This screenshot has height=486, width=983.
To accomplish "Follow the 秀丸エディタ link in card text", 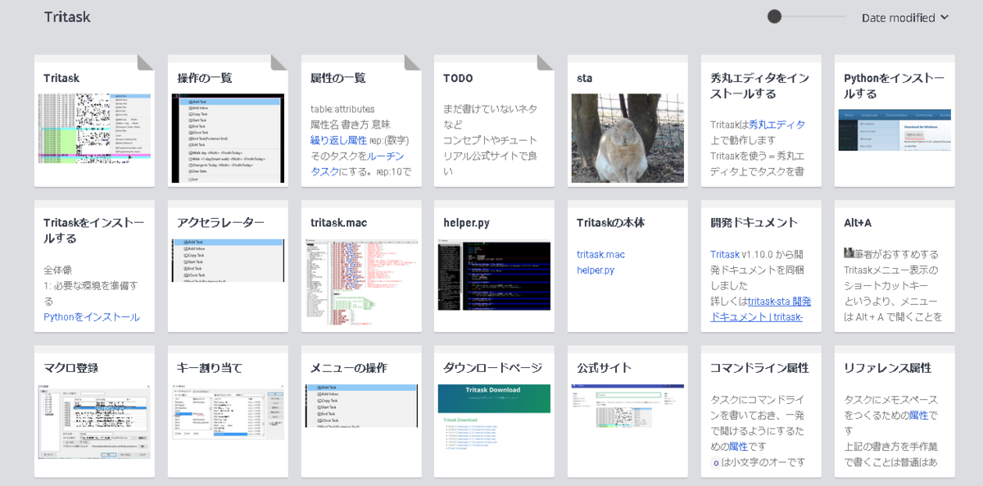I will click(x=777, y=125).
